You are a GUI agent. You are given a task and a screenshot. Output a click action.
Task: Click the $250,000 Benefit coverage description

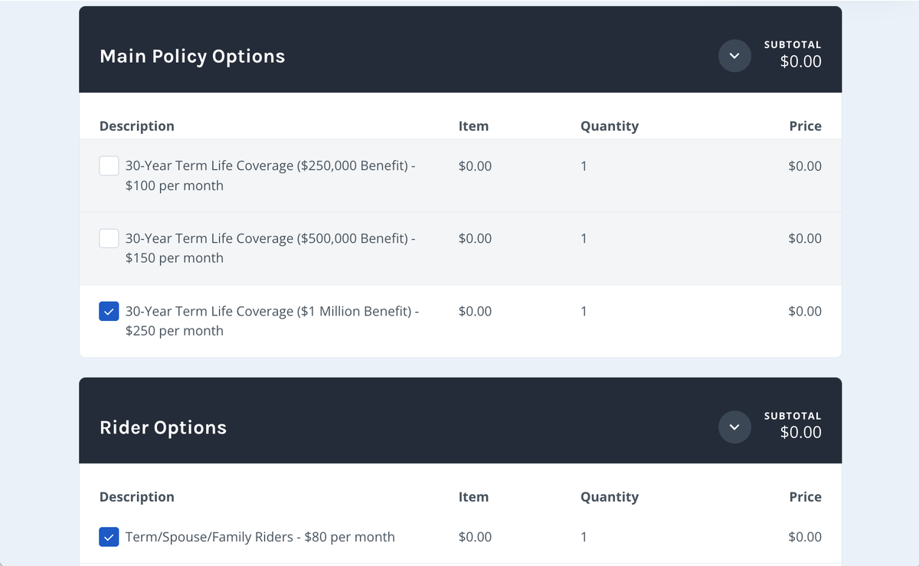(270, 175)
